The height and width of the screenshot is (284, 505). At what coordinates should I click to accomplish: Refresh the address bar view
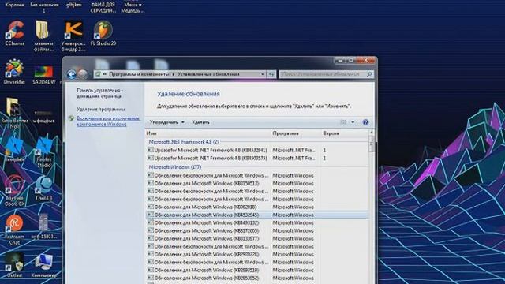tap(271, 74)
